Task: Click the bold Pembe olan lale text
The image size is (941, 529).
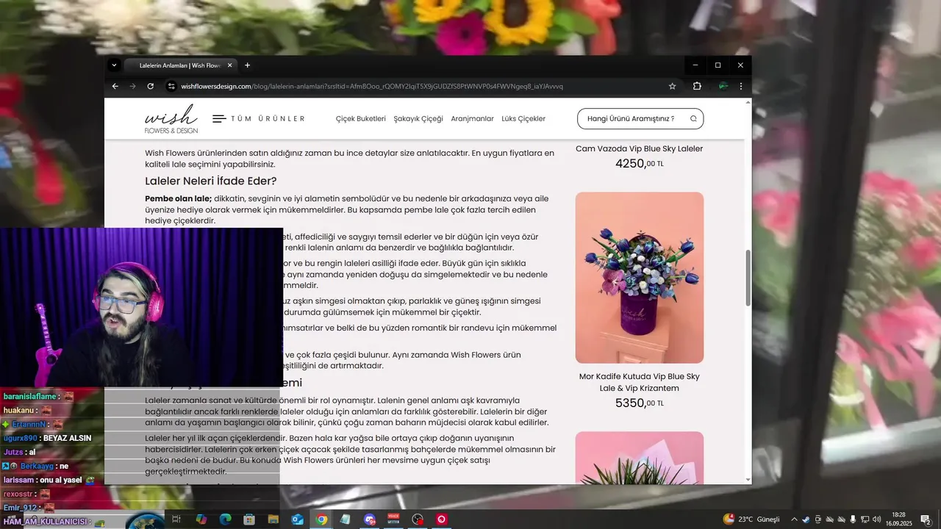Action: click(x=178, y=198)
